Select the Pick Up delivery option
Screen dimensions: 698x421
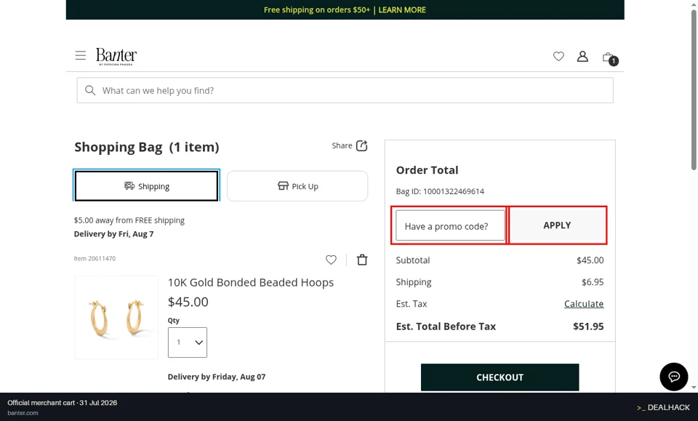click(x=297, y=186)
